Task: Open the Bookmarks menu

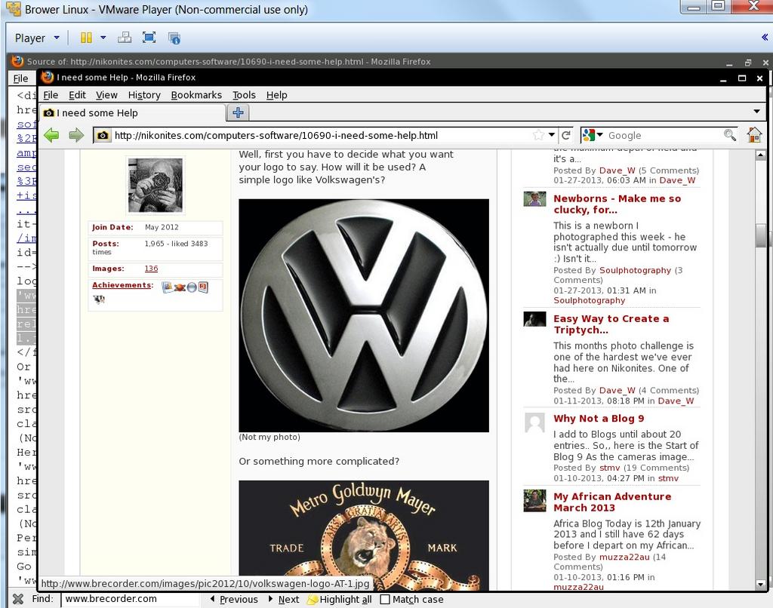Action: 196,95
